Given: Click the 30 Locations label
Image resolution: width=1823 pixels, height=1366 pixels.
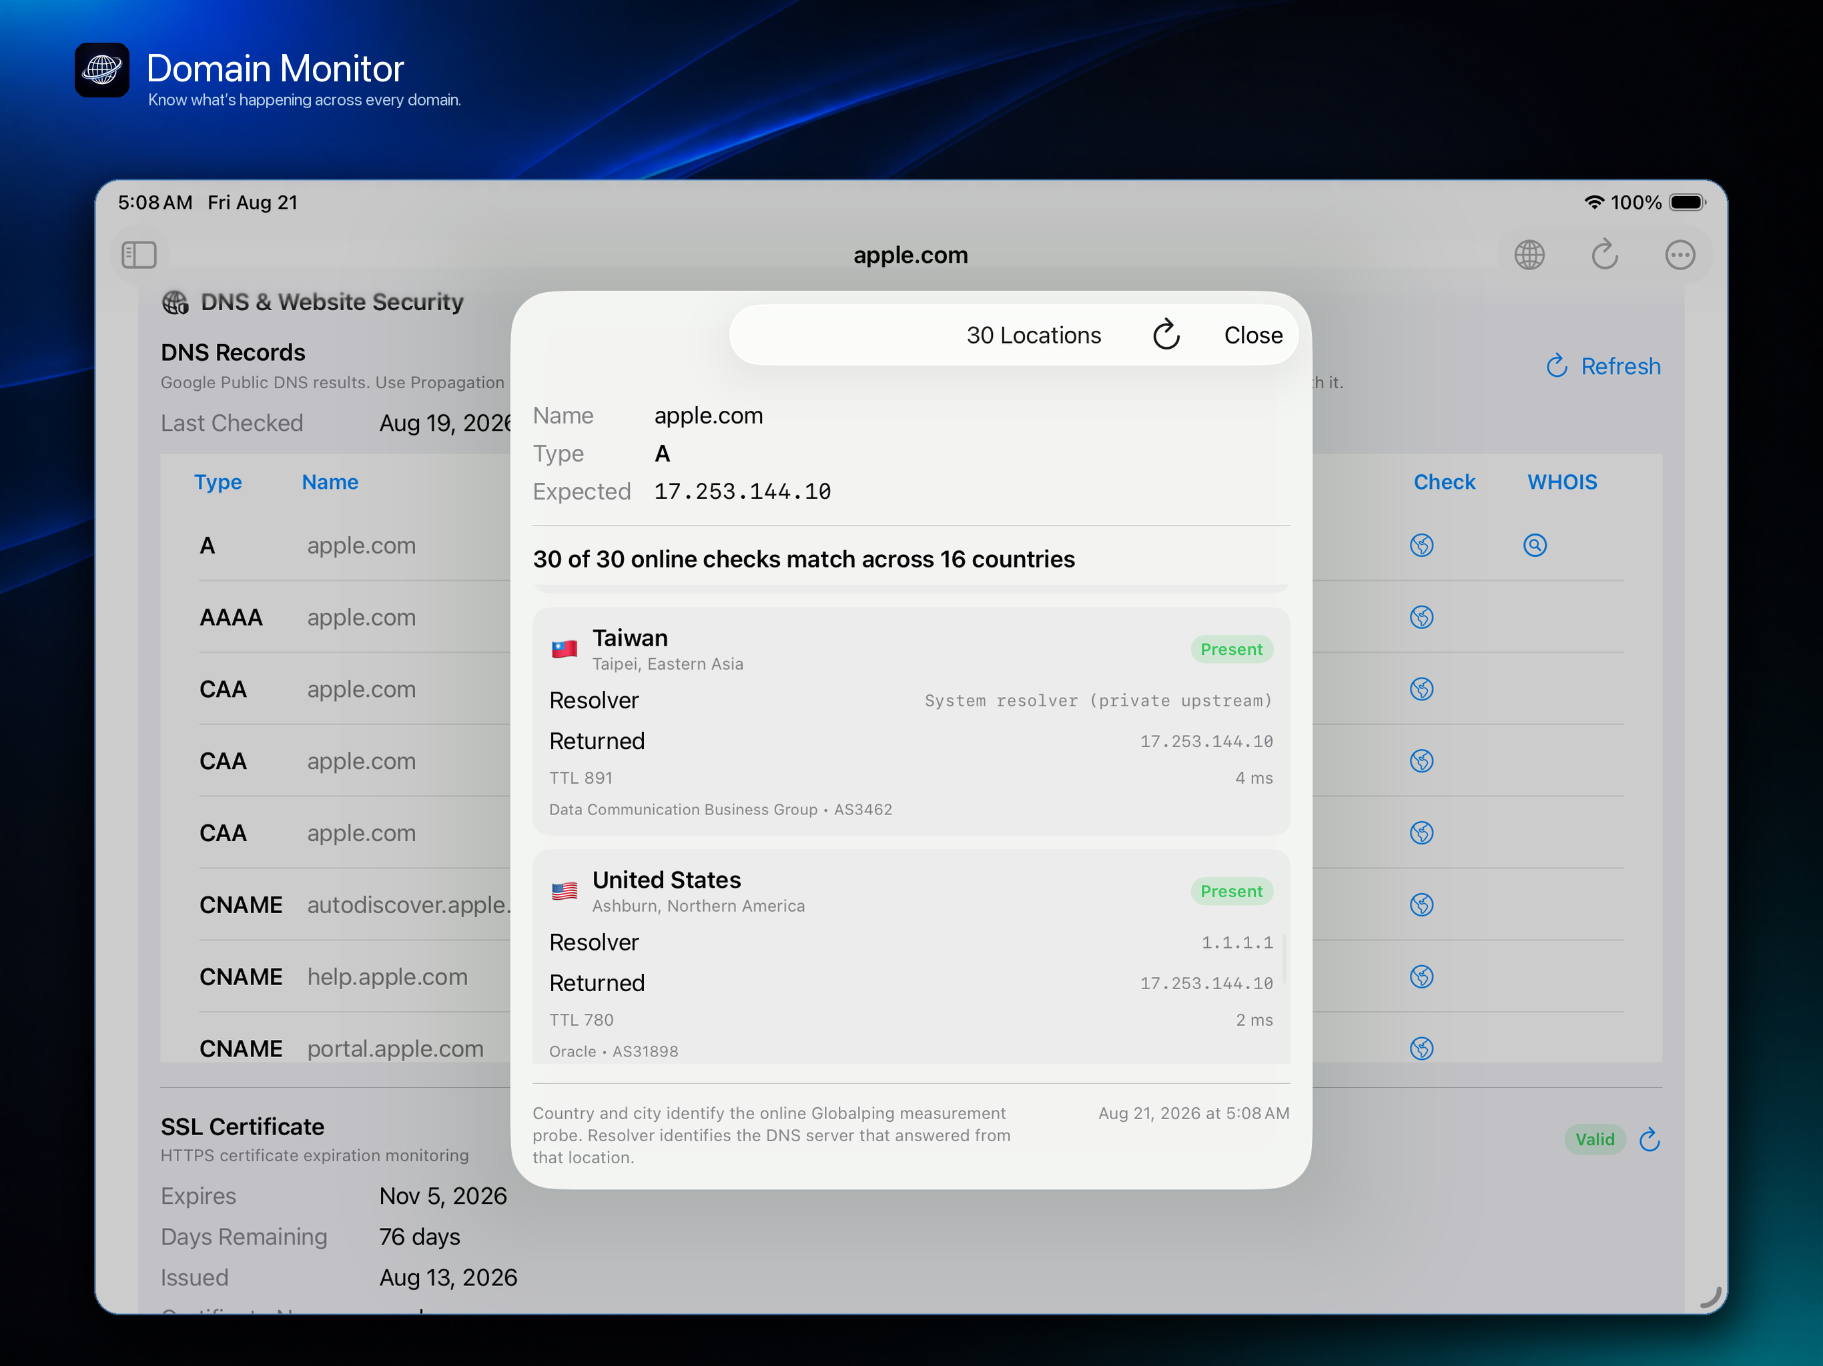Looking at the screenshot, I should point(1034,335).
